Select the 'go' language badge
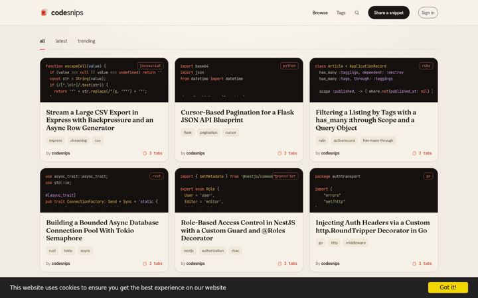The height and width of the screenshot is (298, 478). pos(428,176)
